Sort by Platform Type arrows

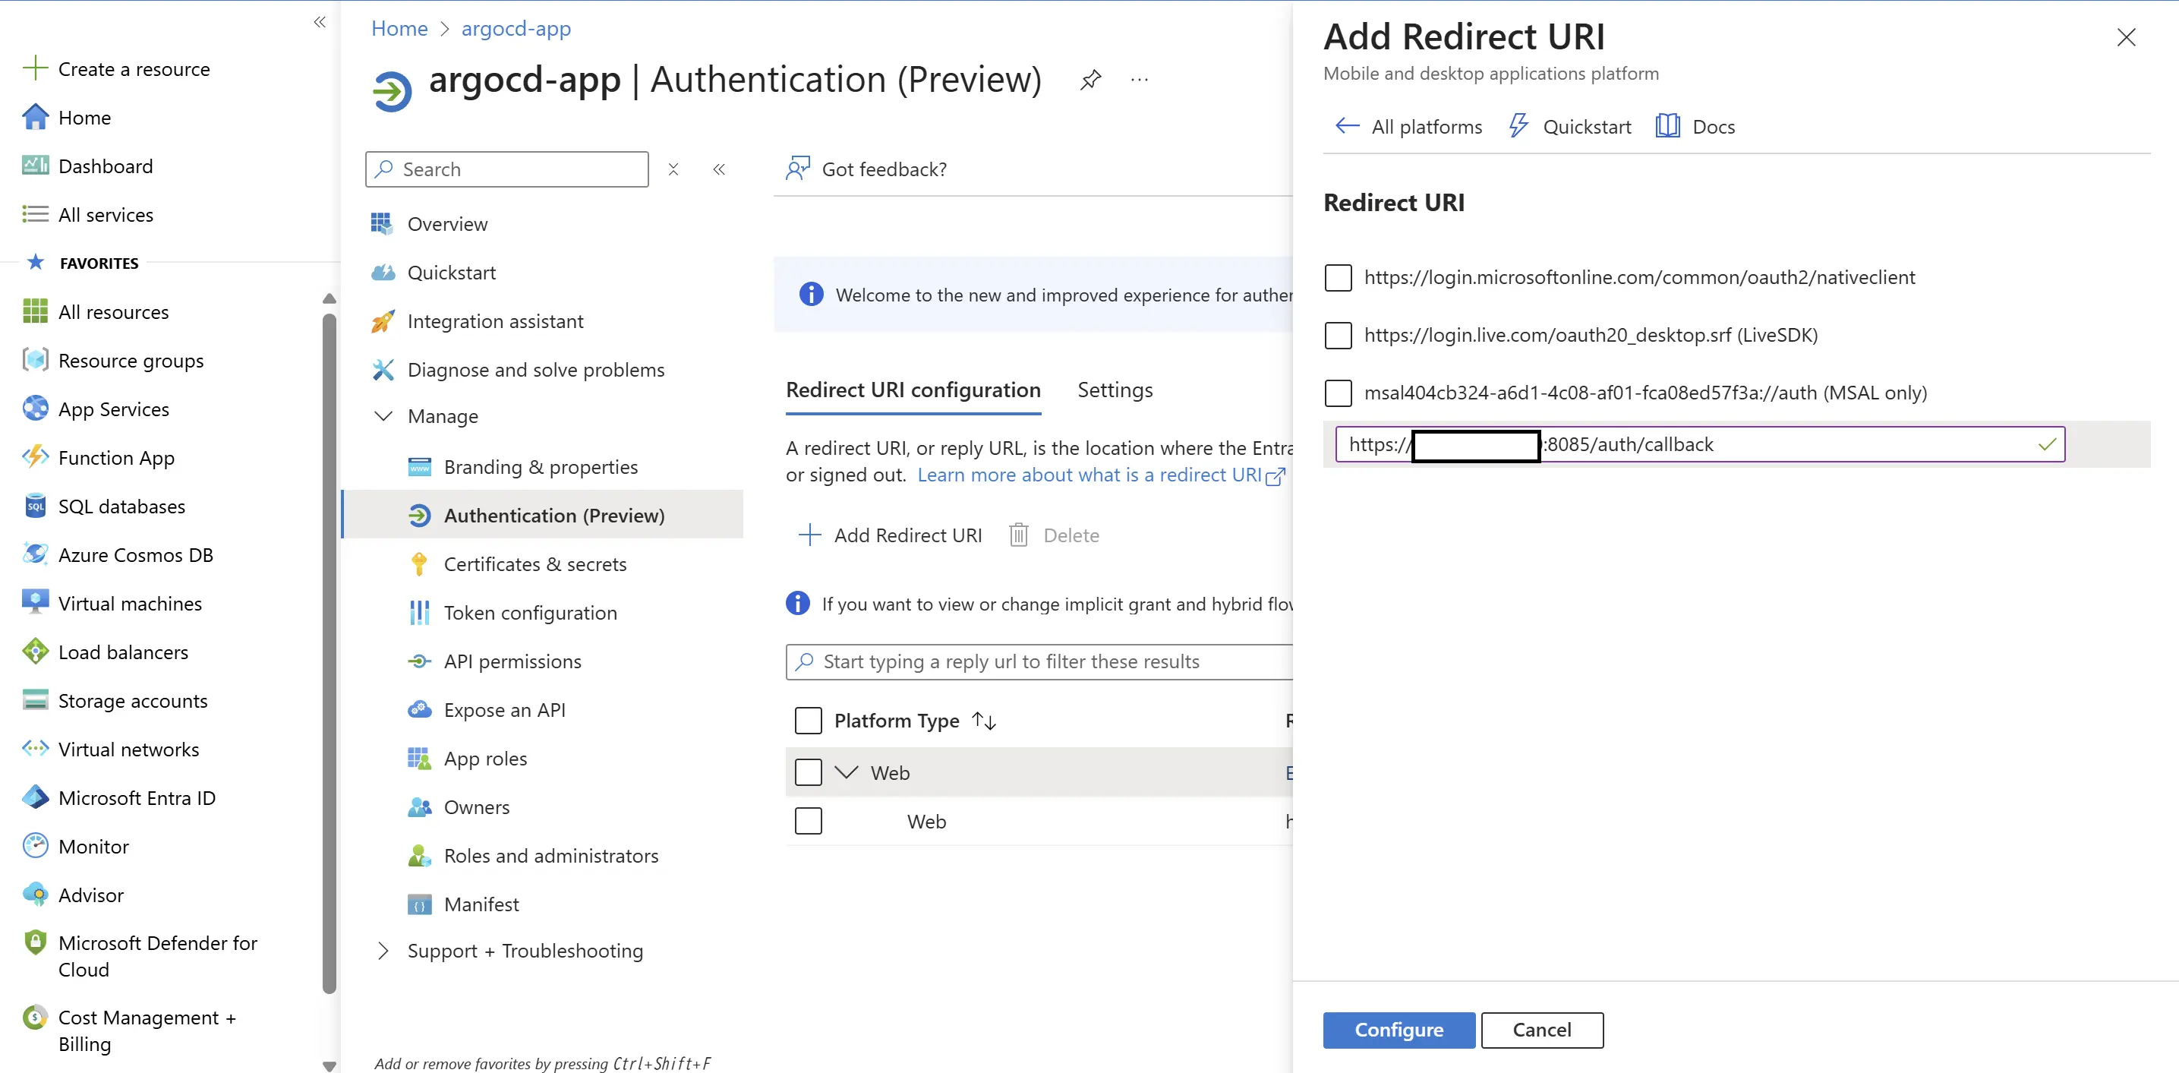point(984,720)
